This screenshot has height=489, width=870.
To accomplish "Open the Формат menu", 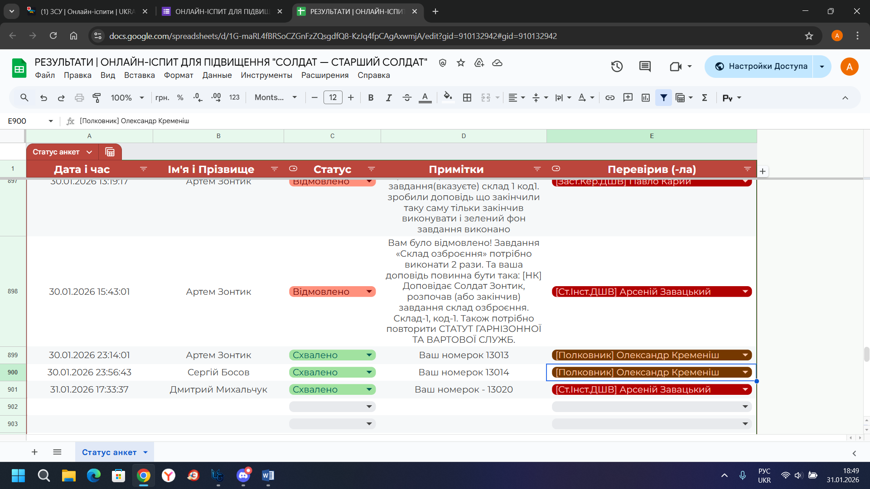I will tap(179, 75).
